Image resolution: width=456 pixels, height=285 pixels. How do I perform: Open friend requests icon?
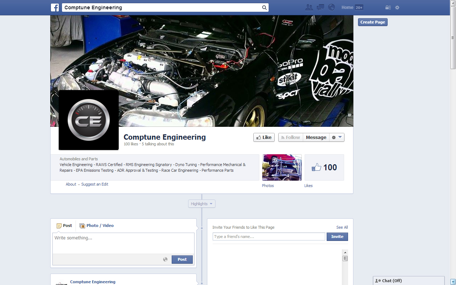pyautogui.click(x=309, y=7)
